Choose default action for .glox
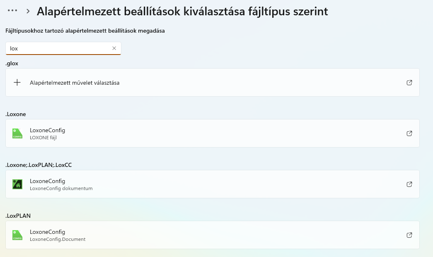This screenshot has width=433, height=257. click(x=213, y=83)
